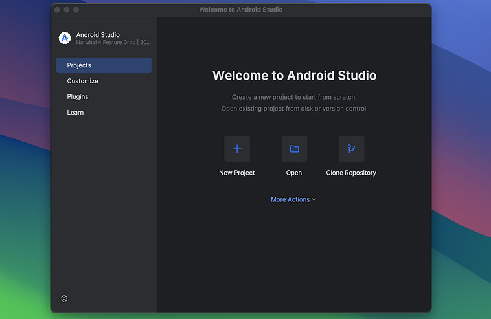Go to the Learn tab
The height and width of the screenshot is (319, 491).
(104, 113)
